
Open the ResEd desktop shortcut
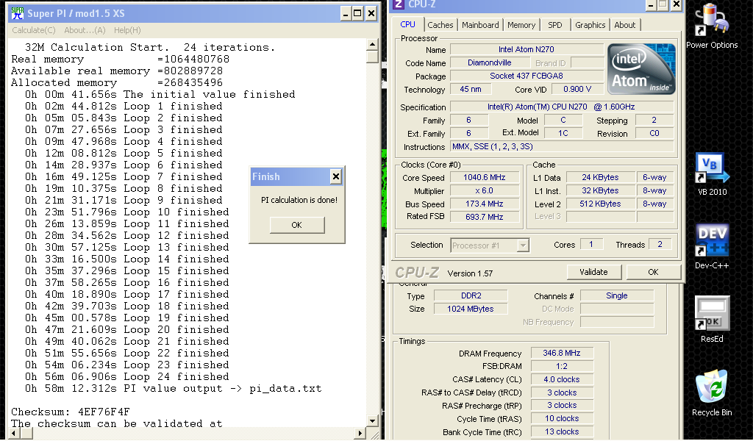click(x=712, y=320)
